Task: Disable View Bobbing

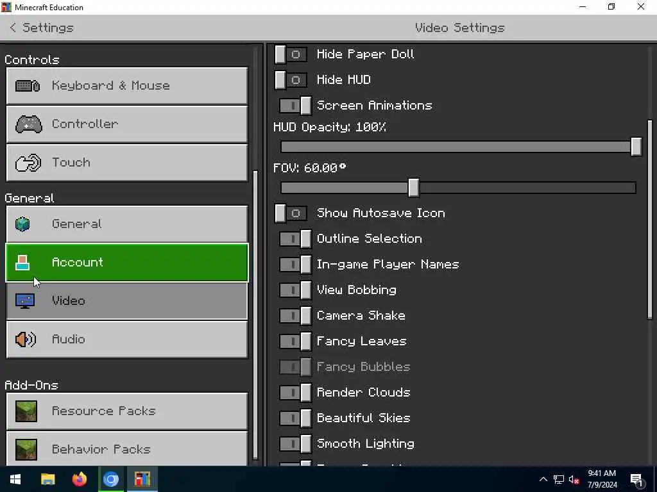Action: click(295, 290)
